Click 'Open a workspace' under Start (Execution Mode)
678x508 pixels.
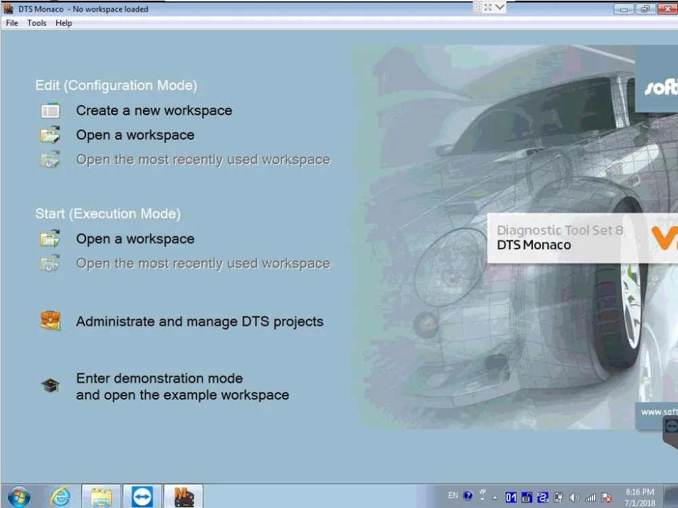pos(135,239)
